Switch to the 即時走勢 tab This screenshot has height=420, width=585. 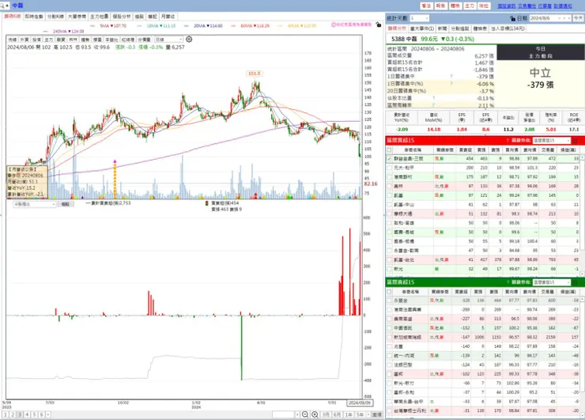point(34,17)
